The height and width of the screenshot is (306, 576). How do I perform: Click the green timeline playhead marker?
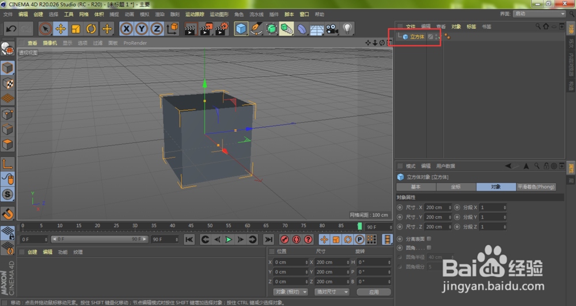pos(359,226)
